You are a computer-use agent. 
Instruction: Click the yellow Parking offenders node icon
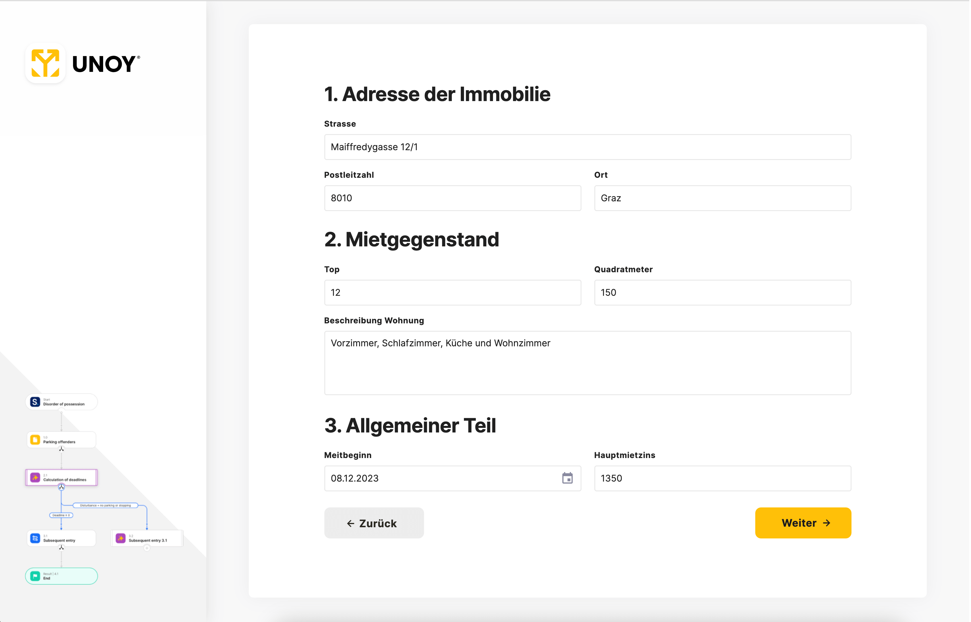(35, 440)
